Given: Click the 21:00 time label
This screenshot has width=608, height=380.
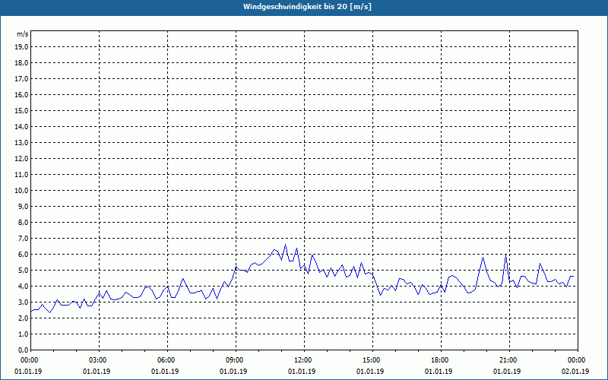Looking at the screenshot, I should coord(509,360).
